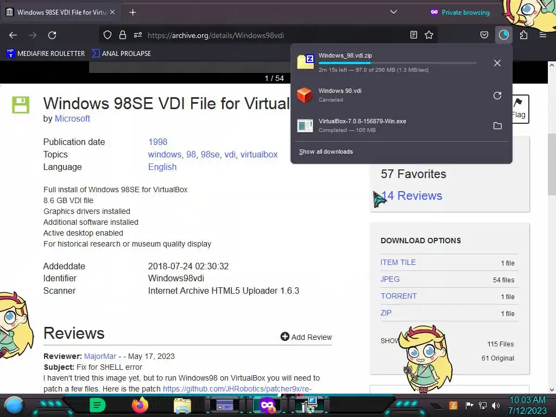Open the English language link

click(162, 167)
